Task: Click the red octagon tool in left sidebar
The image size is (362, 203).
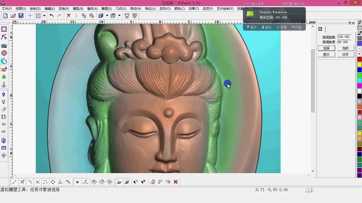Action: [4, 53]
